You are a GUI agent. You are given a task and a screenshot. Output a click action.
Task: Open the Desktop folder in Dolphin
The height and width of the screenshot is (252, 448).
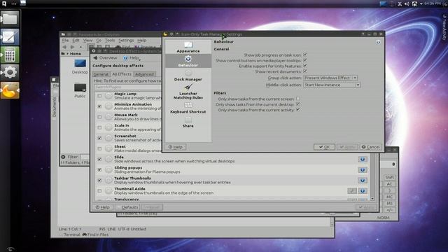point(80,66)
